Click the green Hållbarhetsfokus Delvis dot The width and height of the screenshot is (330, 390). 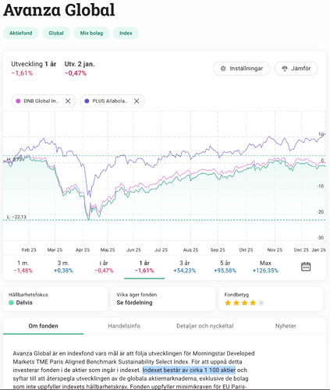pos(11,303)
